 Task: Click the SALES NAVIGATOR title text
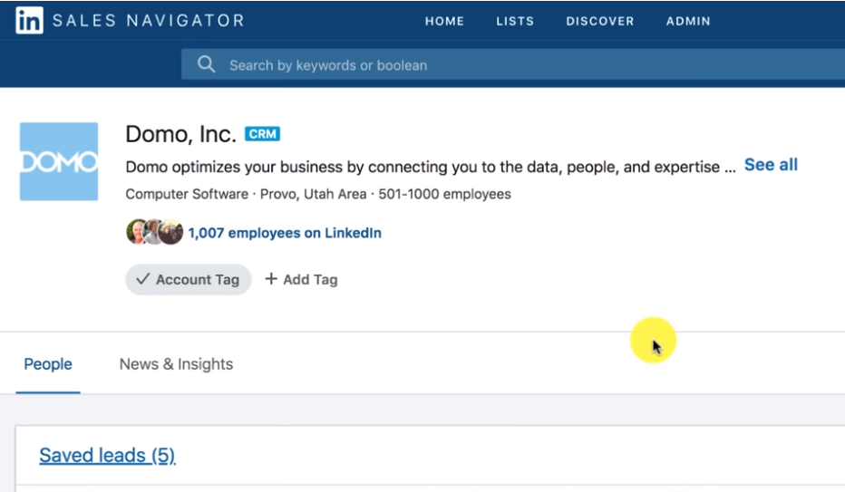149,21
